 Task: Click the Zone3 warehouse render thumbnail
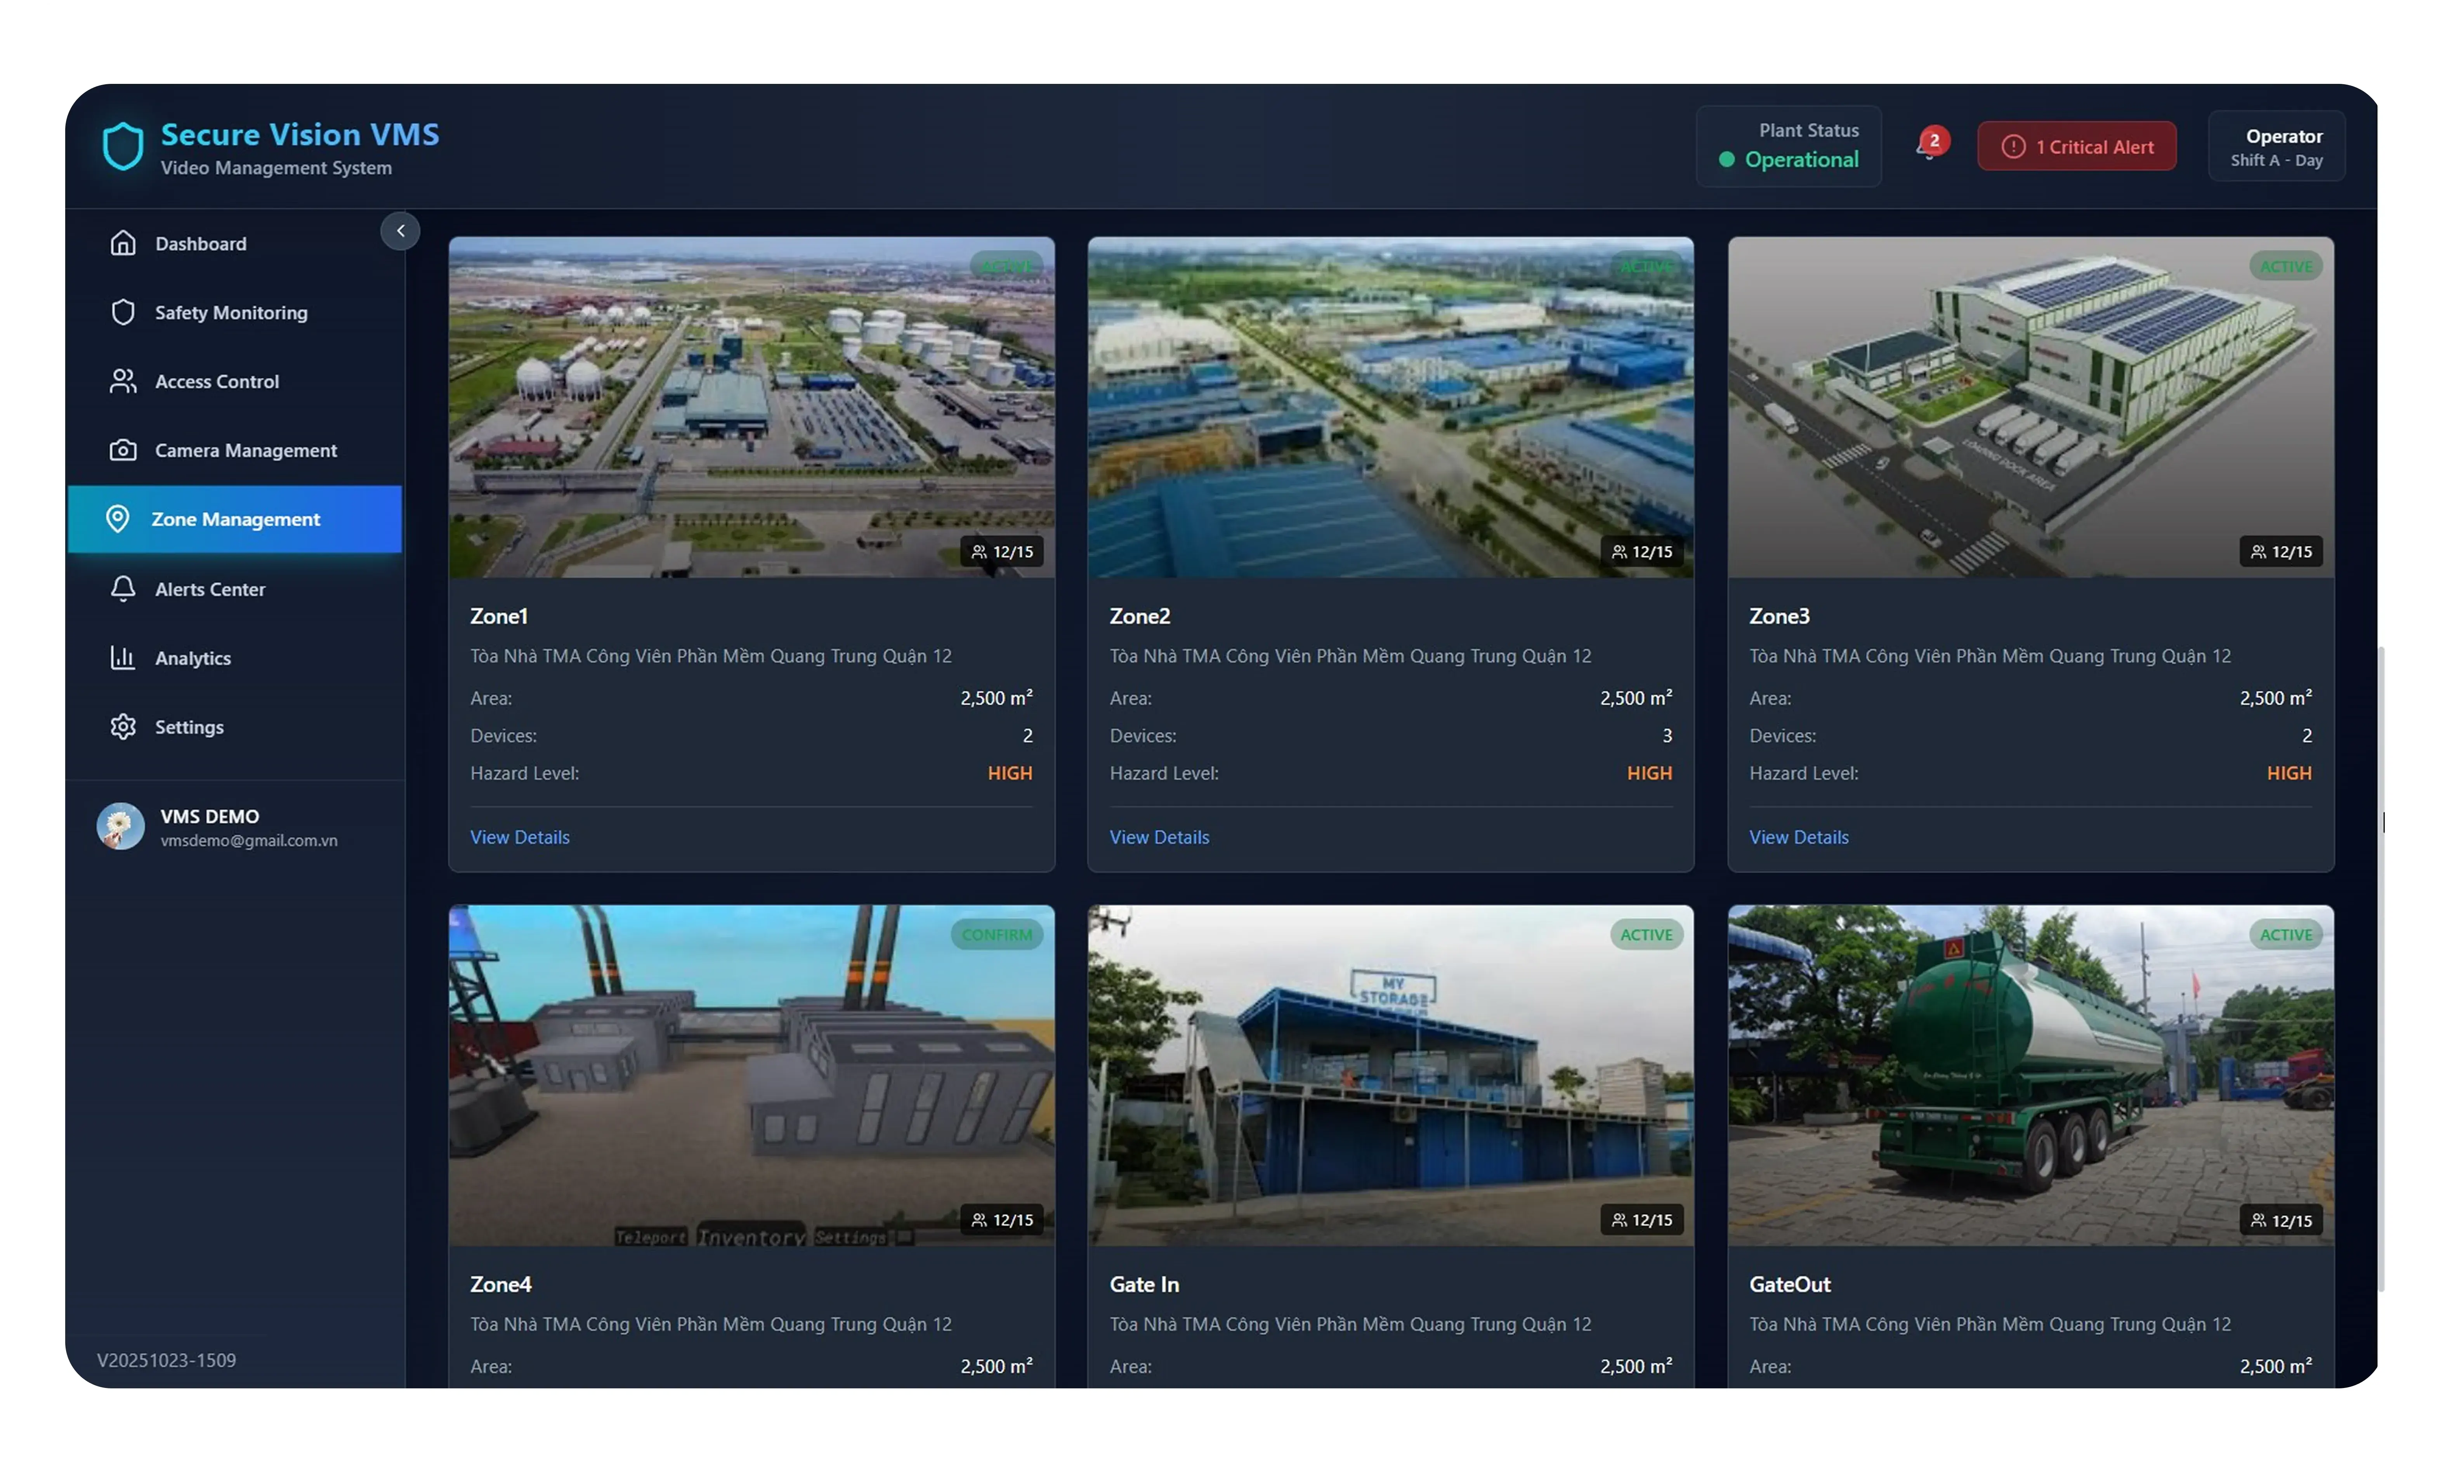click(x=2030, y=407)
